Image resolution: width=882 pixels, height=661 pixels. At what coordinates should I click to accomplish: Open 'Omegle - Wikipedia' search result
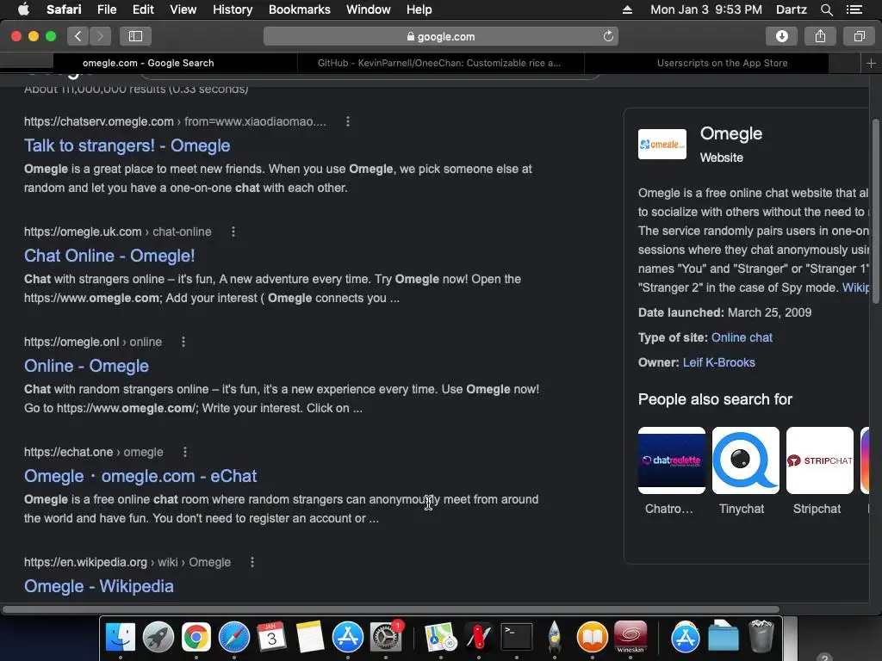point(99,586)
